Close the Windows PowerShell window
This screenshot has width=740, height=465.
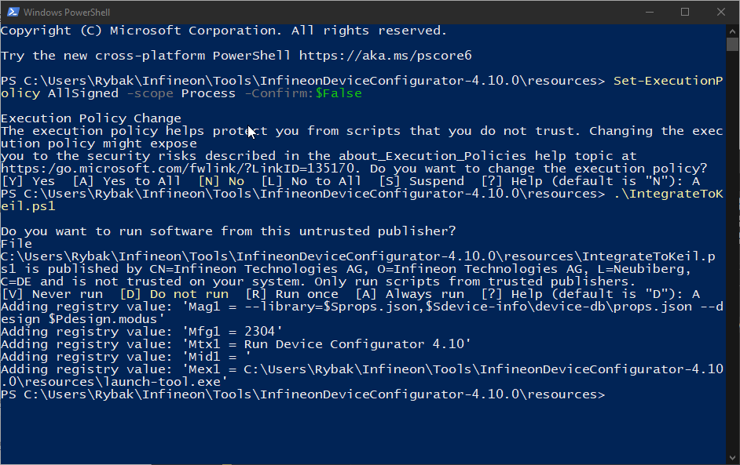click(x=721, y=12)
